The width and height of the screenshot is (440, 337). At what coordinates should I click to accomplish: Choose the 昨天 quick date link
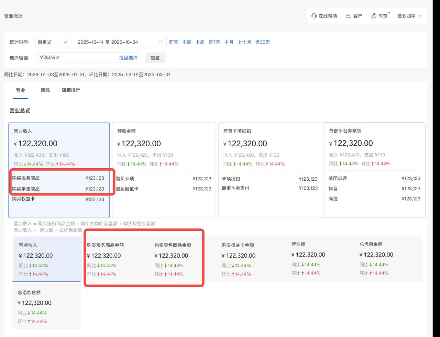(174, 42)
